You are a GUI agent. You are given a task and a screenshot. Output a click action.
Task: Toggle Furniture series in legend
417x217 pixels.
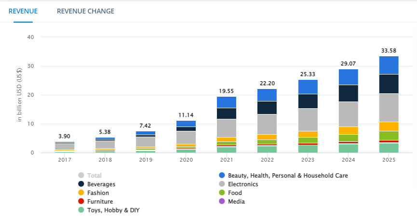pyautogui.click(x=96, y=201)
